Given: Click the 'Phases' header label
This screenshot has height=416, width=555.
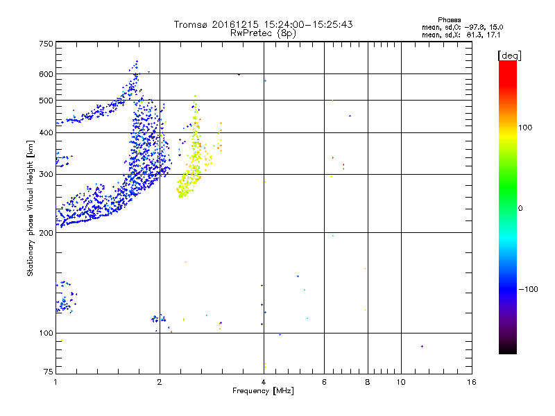Looking at the screenshot, I should click(449, 20).
